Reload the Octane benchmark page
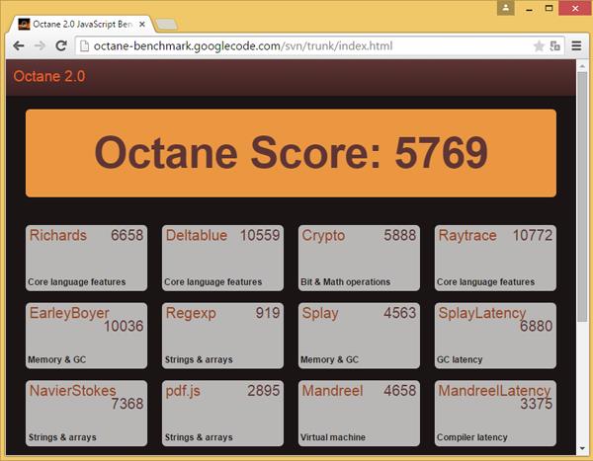The height and width of the screenshot is (461, 593). pos(61,45)
